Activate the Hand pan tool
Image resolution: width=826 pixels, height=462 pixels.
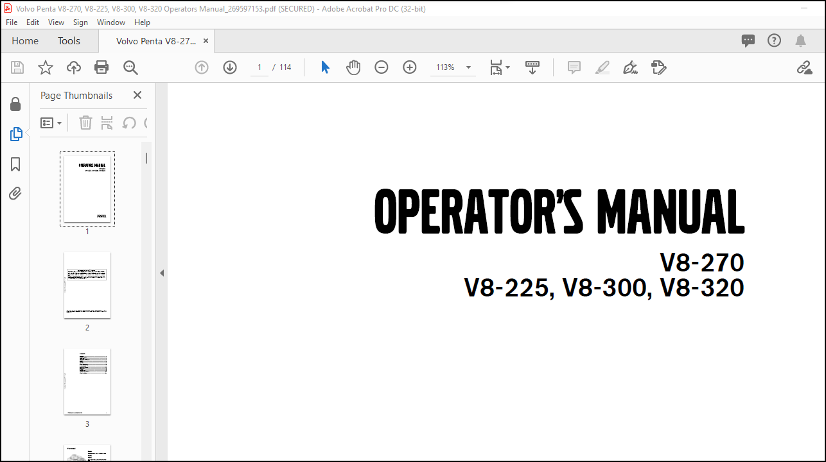pyautogui.click(x=353, y=67)
